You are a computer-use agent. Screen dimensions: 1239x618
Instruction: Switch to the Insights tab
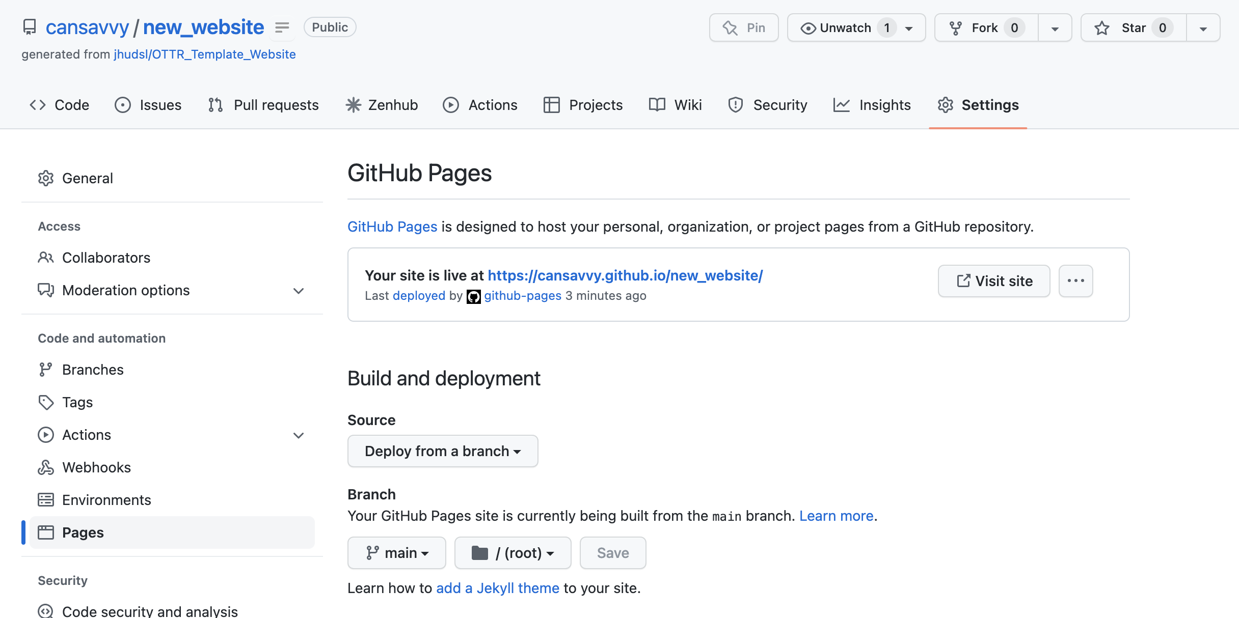tap(872, 105)
